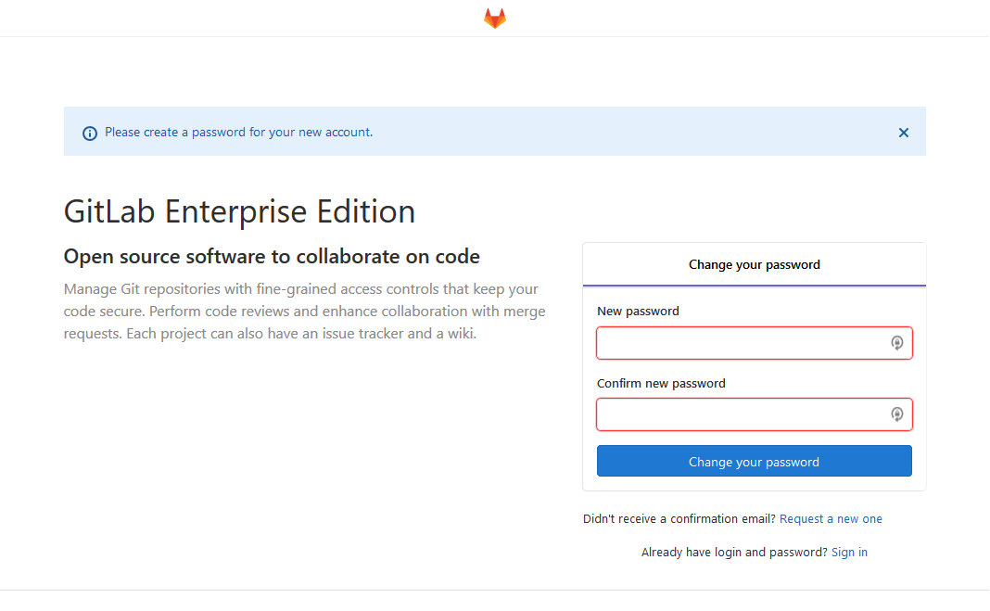
Task: Focus the Confirm new password field
Action: tap(742, 414)
